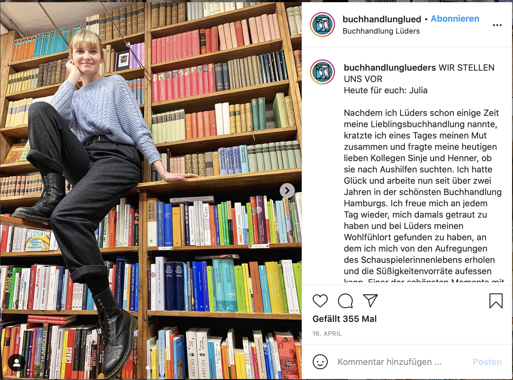The height and width of the screenshot is (380, 513).
Task: Select the carousel indicator dot
Action: pos(148,367)
